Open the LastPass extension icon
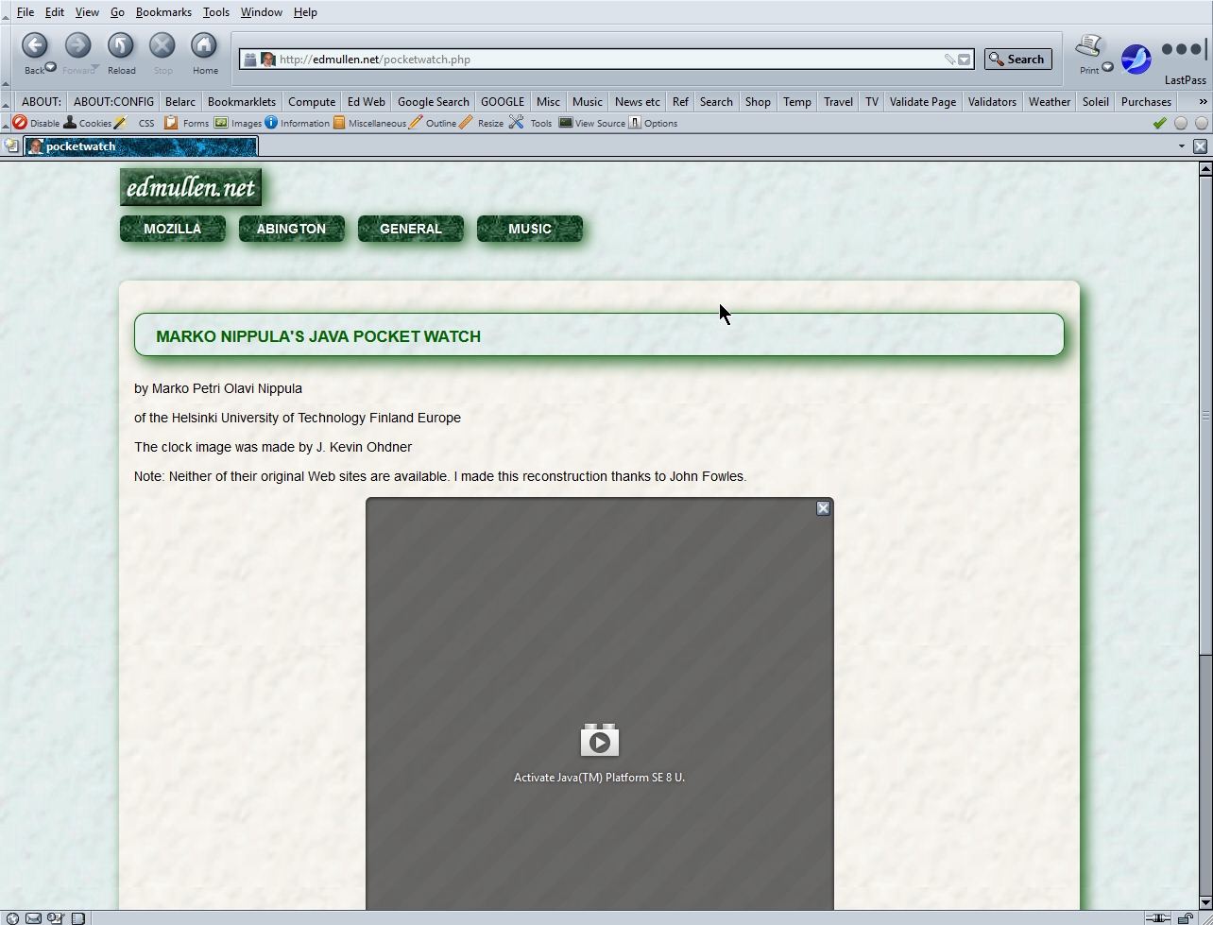Screen dimensions: 1213x925 (1185, 59)
